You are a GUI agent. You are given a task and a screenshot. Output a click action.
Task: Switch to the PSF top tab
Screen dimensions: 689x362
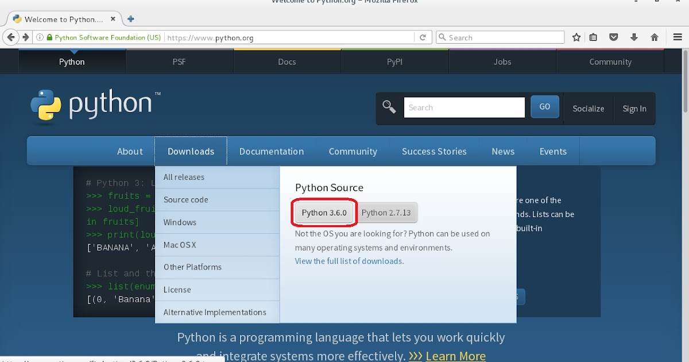point(179,61)
